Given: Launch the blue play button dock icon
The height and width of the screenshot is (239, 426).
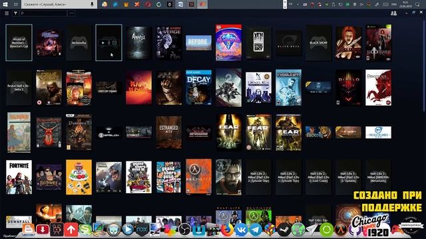Looking at the screenshot, I should [x=128, y=230].
